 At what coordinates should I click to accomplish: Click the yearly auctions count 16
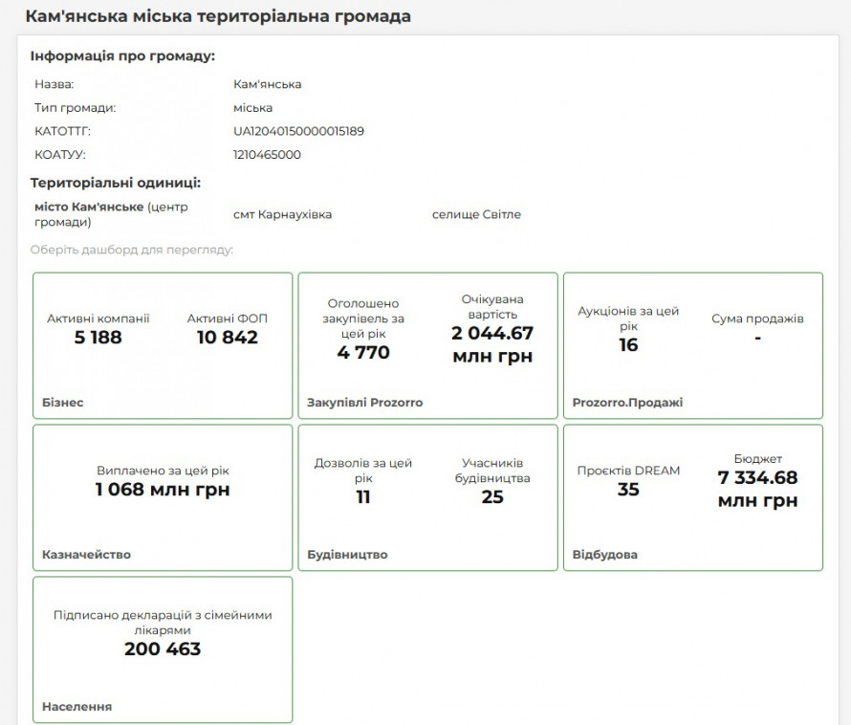click(x=628, y=345)
